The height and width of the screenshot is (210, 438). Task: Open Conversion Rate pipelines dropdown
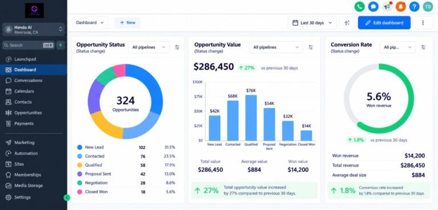398,47
